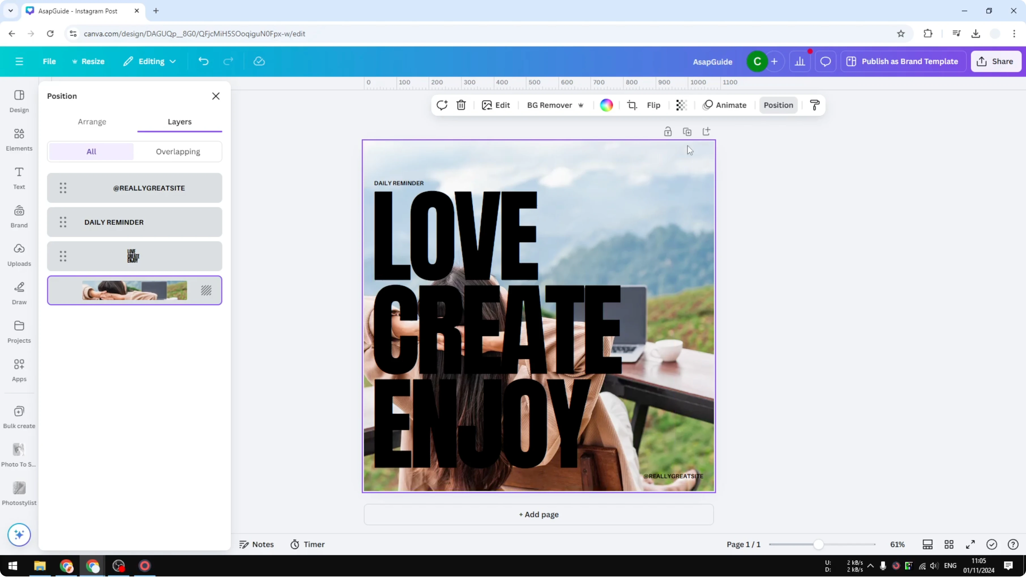Enable fullscreen presentation view
1026x577 pixels.
pos(970,544)
